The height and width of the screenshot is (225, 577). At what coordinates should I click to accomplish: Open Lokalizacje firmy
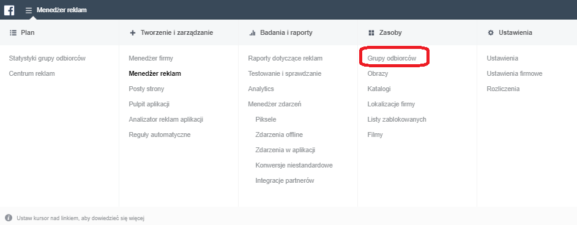[391, 104]
